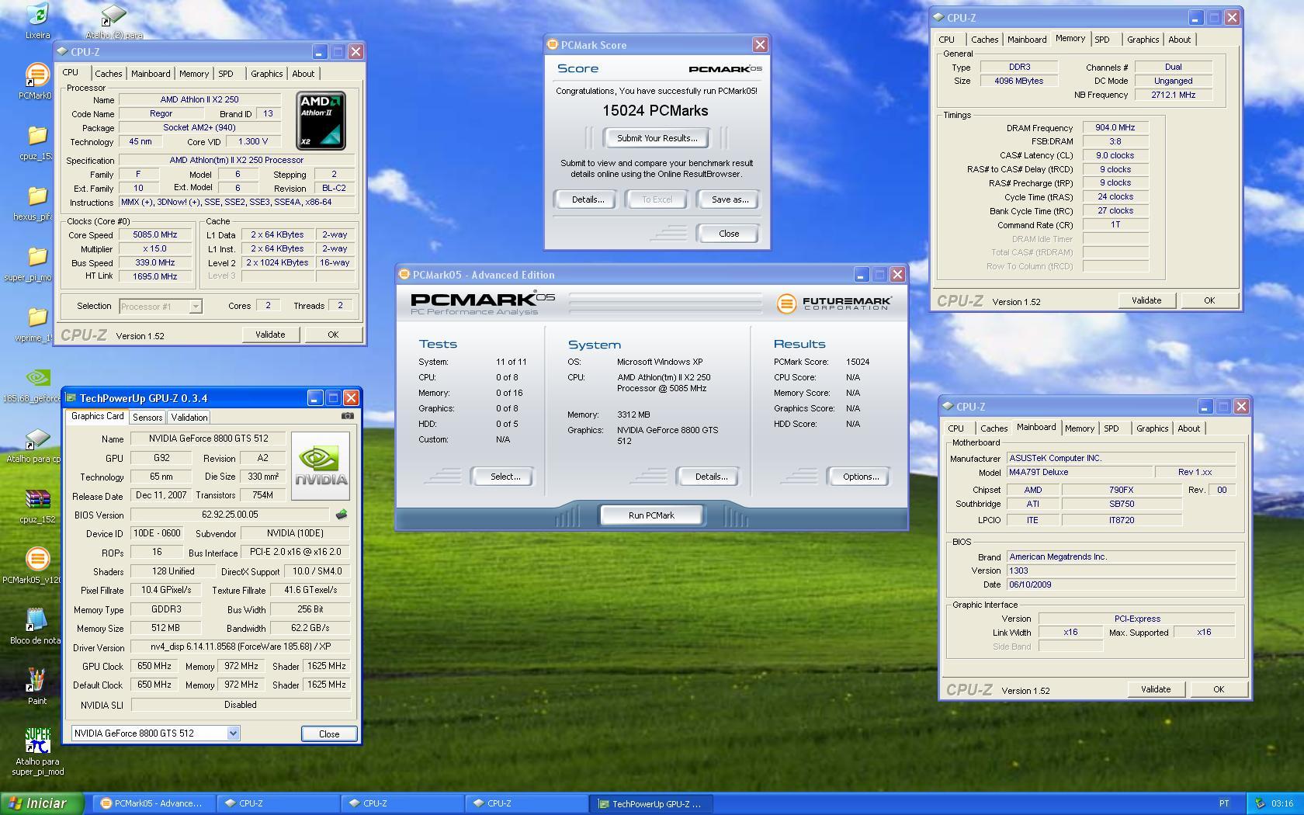Click the 15024 PCMarks score text

coord(655,110)
